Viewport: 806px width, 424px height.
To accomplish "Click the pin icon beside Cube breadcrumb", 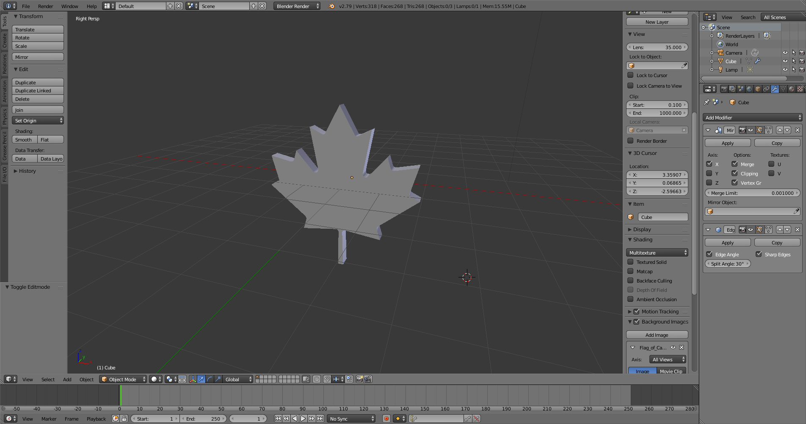I will pyautogui.click(x=707, y=102).
